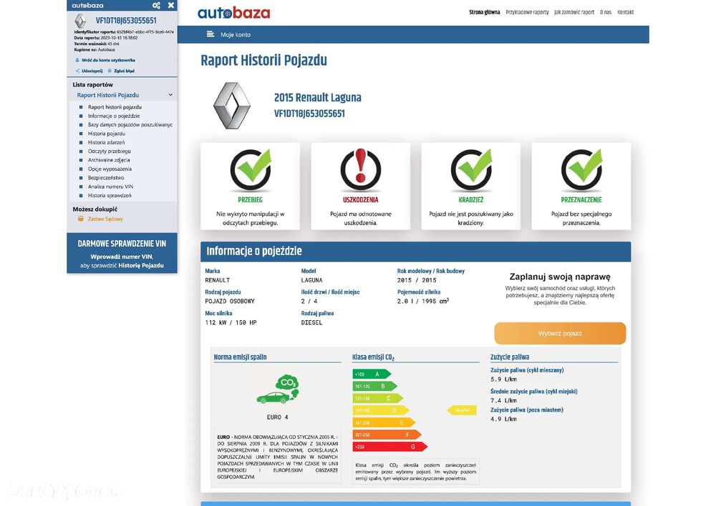
Task: Click the autobaza logo
Action: click(234, 13)
